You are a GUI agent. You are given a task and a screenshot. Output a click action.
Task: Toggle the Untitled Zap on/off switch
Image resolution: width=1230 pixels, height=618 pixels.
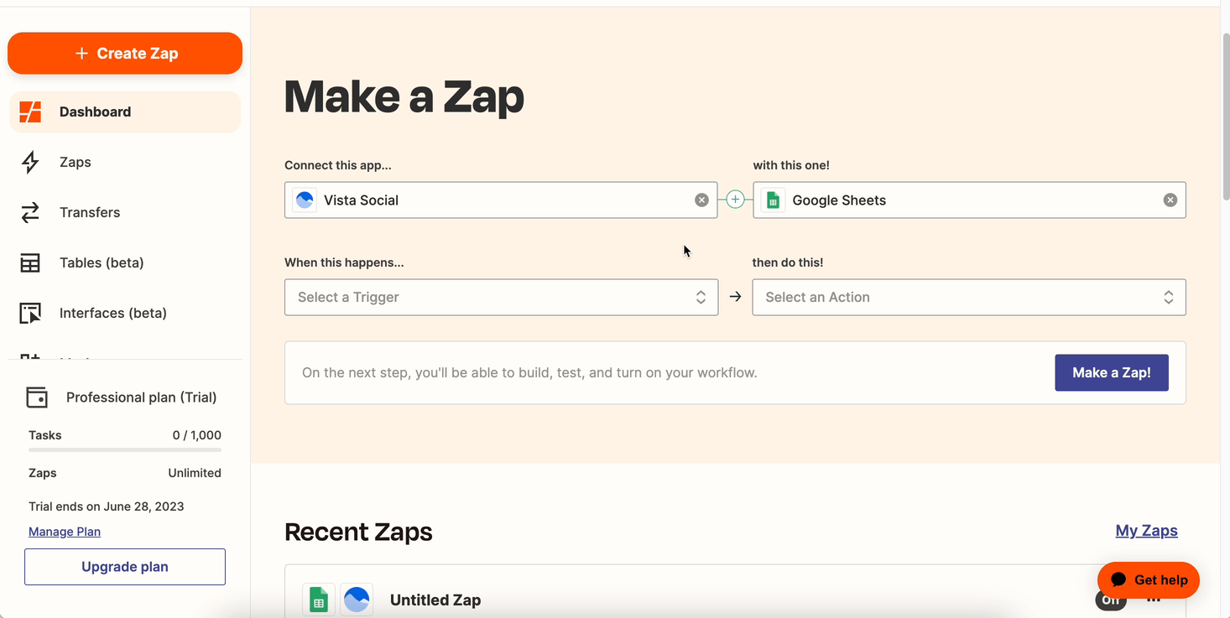1111,600
